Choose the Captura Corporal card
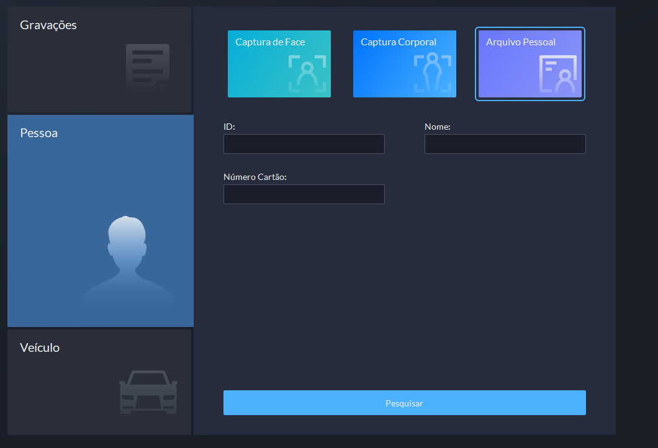 tap(405, 64)
